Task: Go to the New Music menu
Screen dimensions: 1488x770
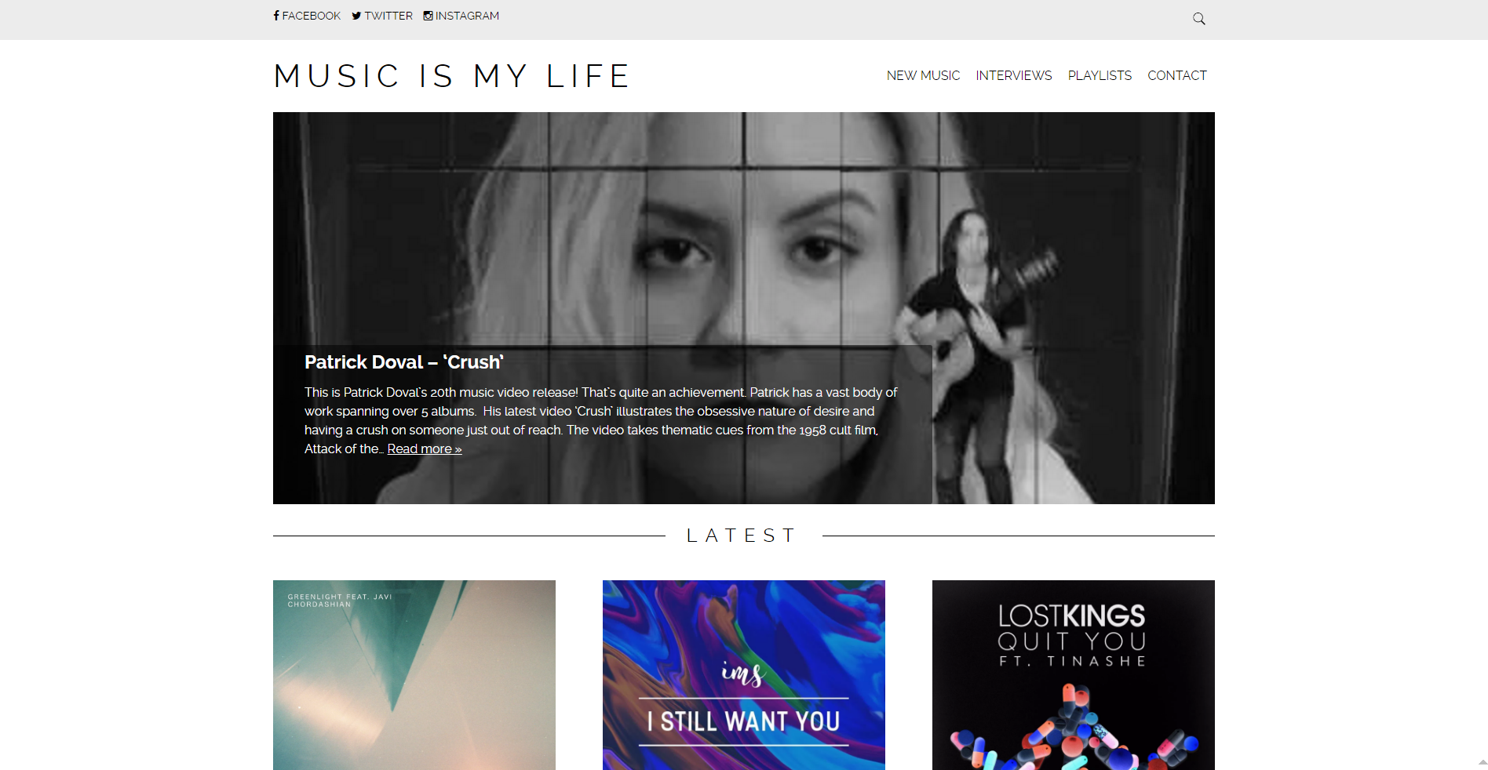Action: tap(923, 75)
